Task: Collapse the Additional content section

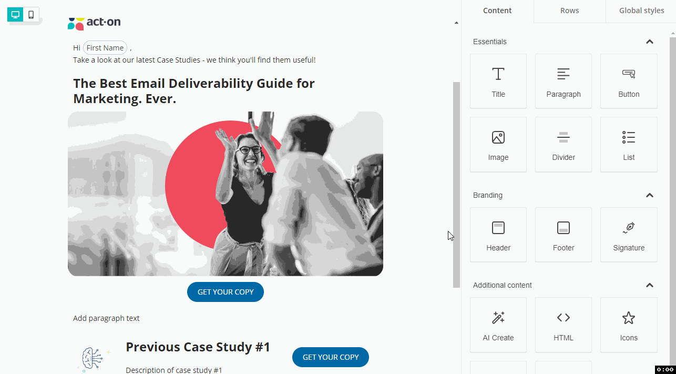Action: [x=649, y=285]
